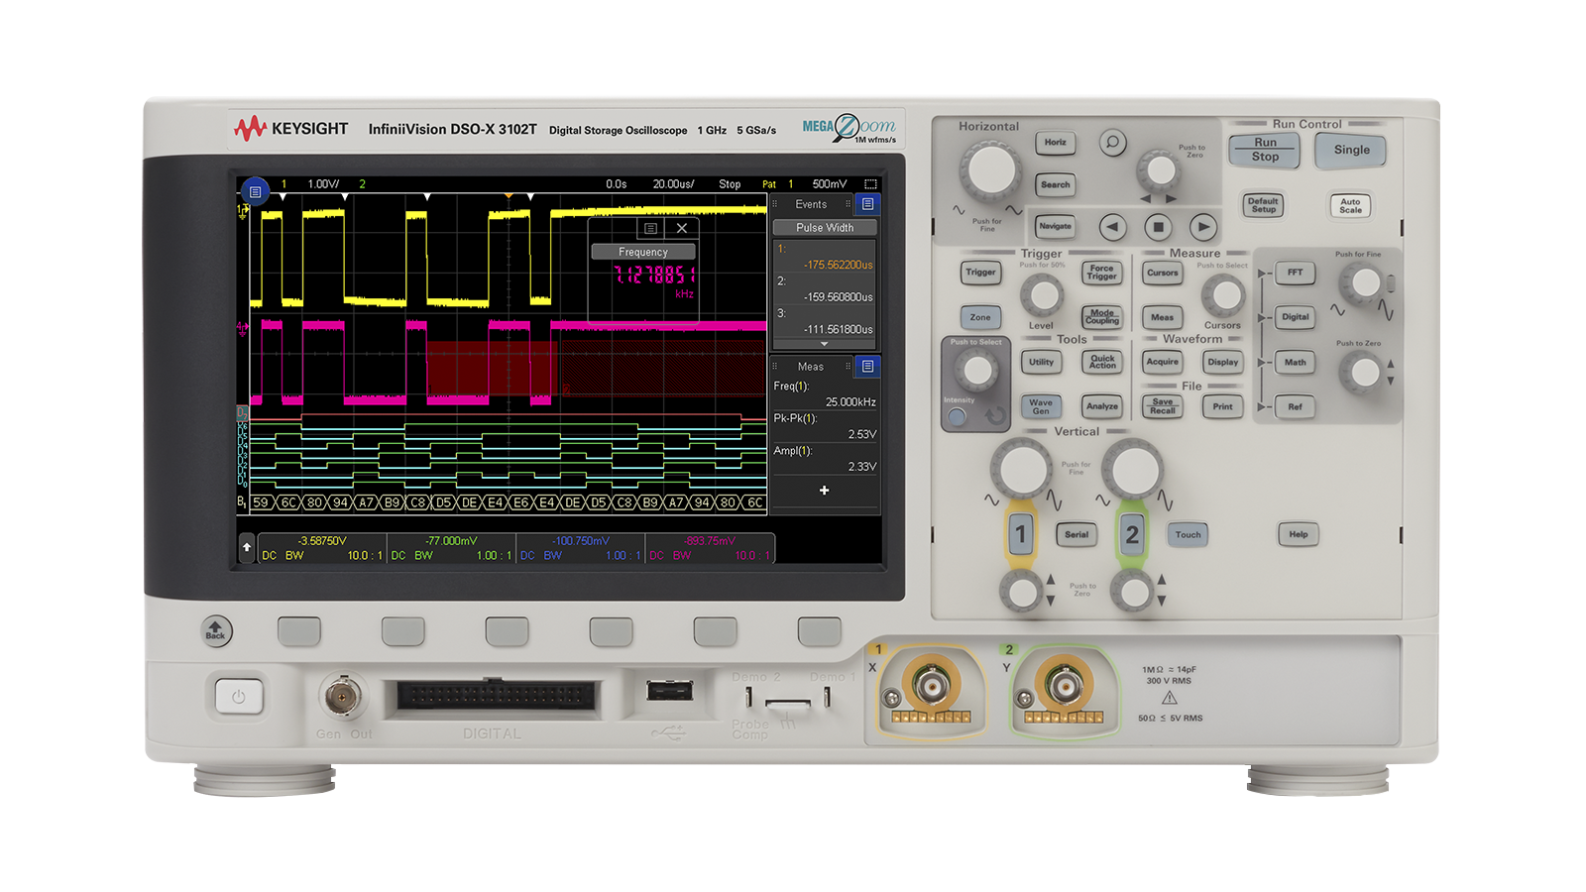The width and height of the screenshot is (1586, 892).
Task: Tap the blue menu icon at screen top-left
Action: (x=257, y=190)
